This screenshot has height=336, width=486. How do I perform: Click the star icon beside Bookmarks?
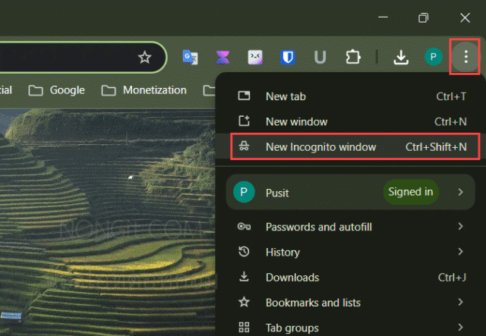pyautogui.click(x=244, y=302)
